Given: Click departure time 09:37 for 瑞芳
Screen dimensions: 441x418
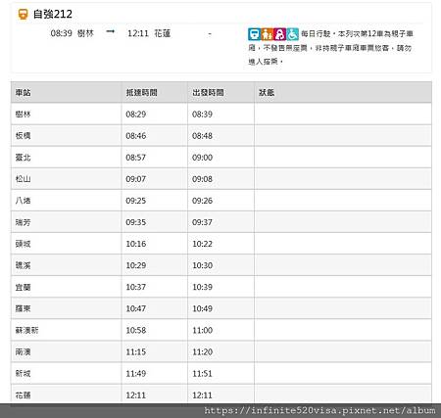Looking at the screenshot, I should [202, 222].
